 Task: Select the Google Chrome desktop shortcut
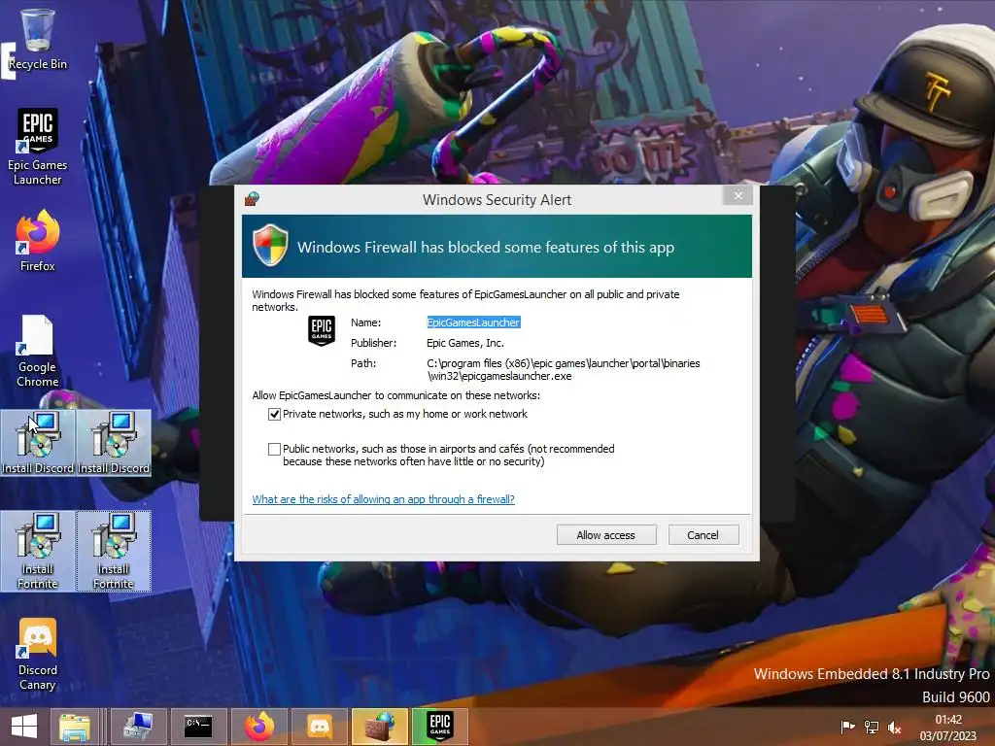click(x=38, y=351)
